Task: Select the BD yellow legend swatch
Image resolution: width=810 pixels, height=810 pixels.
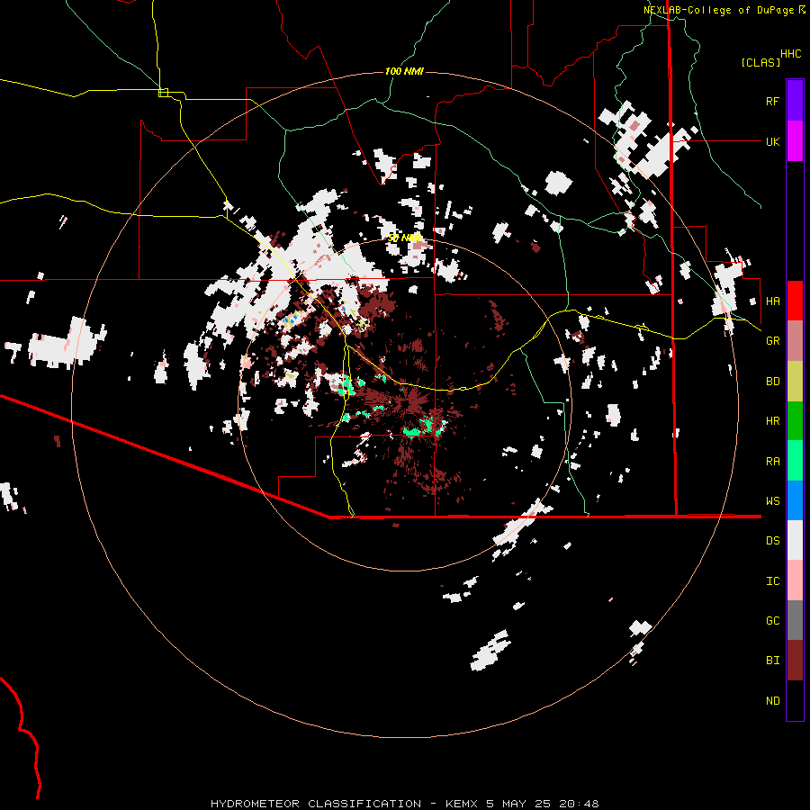Action: click(795, 381)
